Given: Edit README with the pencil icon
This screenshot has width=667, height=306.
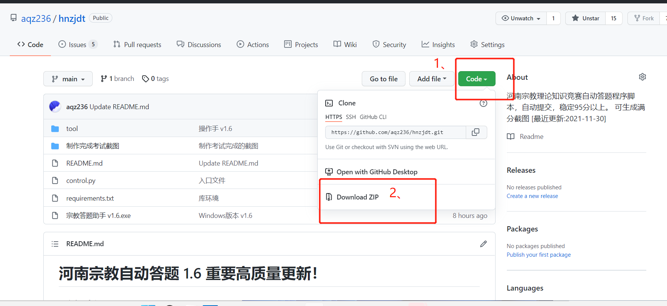Looking at the screenshot, I should [483, 244].
